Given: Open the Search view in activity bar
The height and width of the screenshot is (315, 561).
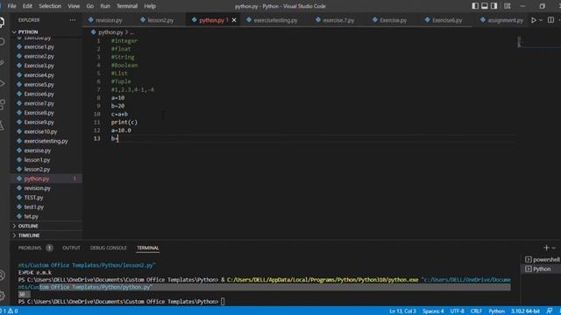Looking at the screenshot, I should pyautogui.click(x=2, y=42).
